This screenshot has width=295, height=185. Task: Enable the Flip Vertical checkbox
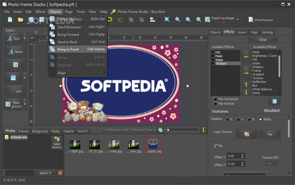[x=215, y=104]
